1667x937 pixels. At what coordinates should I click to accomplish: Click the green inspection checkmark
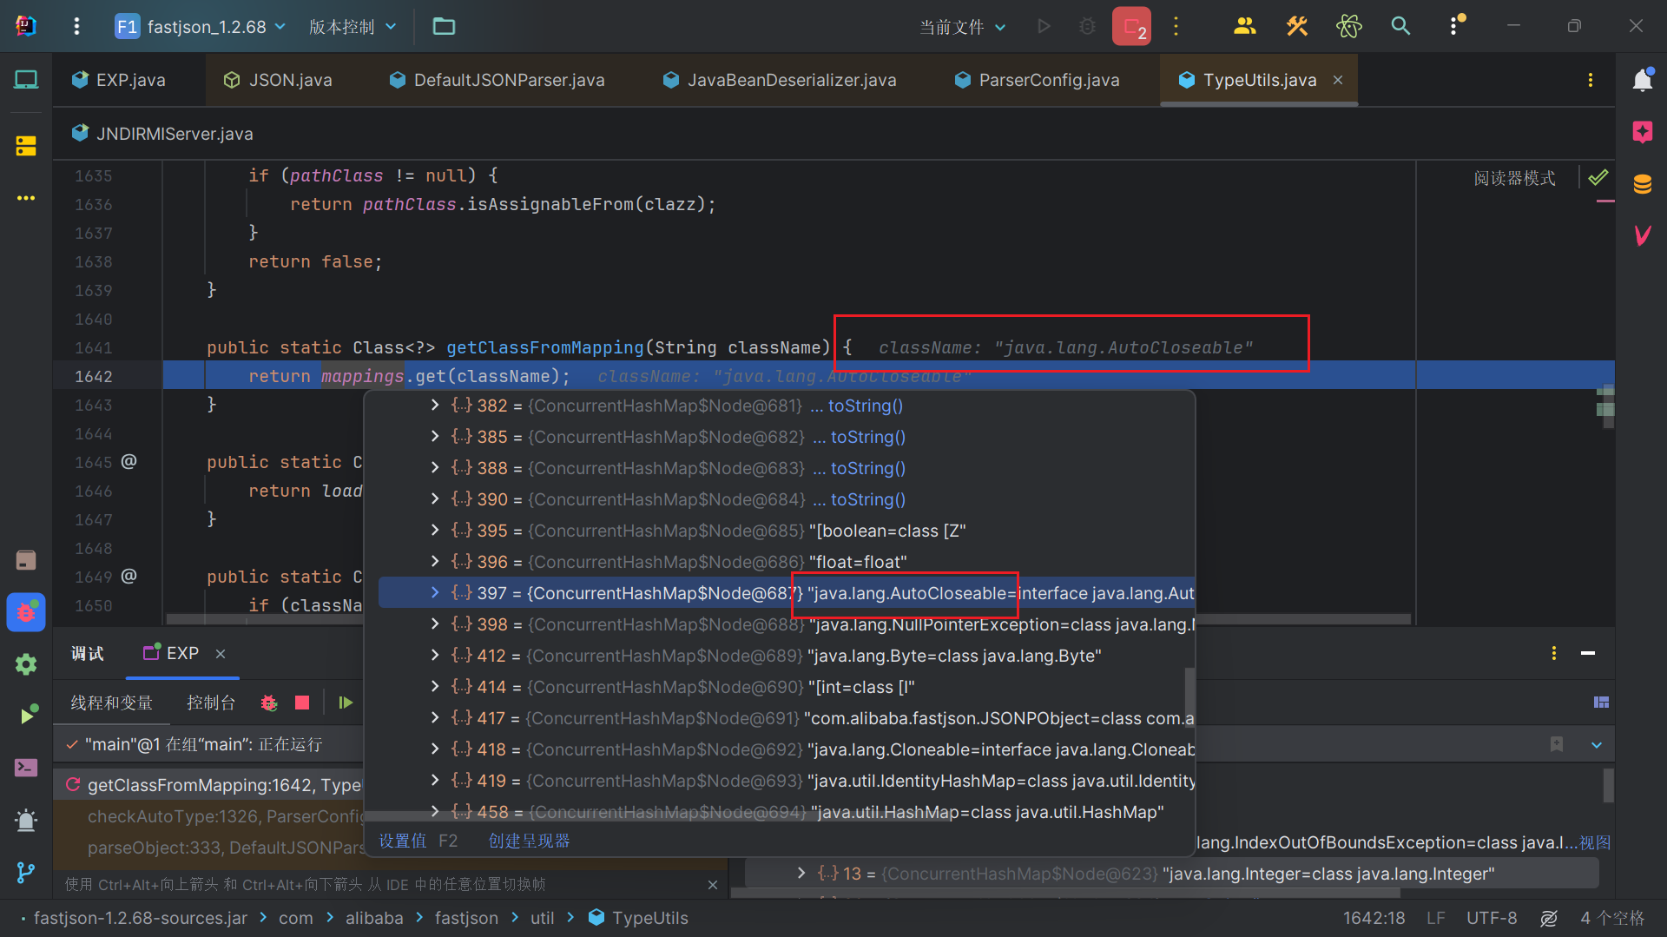(1598, 178)
